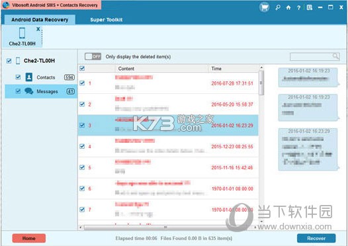
Task: Click the phone icon beside Che2-TL00H tree node
Action: pyautogui.click(x=18, y=61)
